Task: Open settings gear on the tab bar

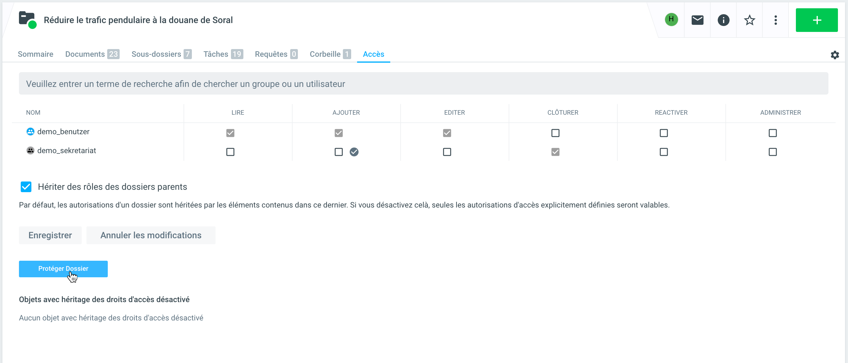Action: pos(834,55)
